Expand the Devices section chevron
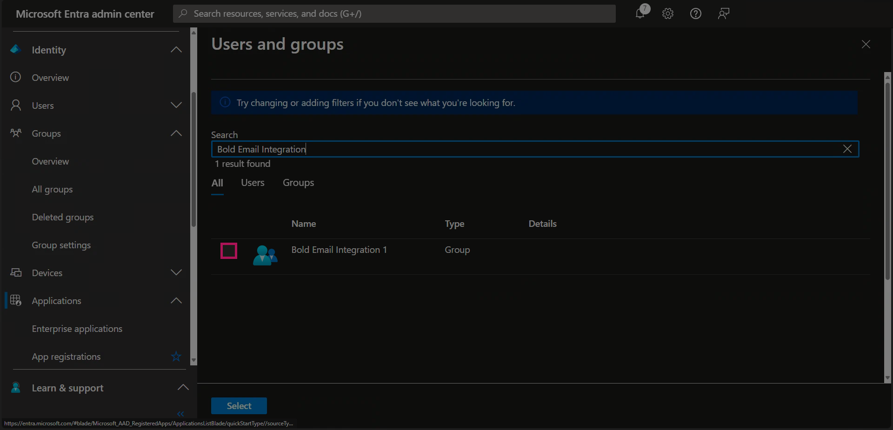Screen dimensions: 893x430 (x=176, y=273)
